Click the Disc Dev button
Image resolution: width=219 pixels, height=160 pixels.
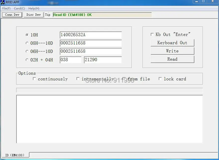33,14
